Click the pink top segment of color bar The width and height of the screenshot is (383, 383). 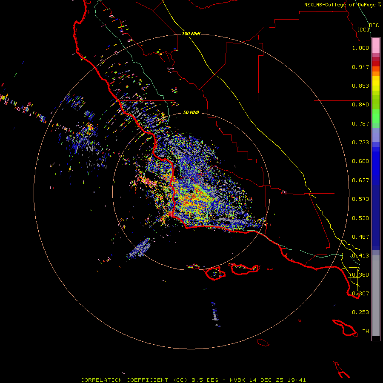click(x=376, y=46)
